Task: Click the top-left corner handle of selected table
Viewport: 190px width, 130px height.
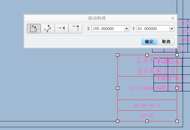Action: pos(117,55)
